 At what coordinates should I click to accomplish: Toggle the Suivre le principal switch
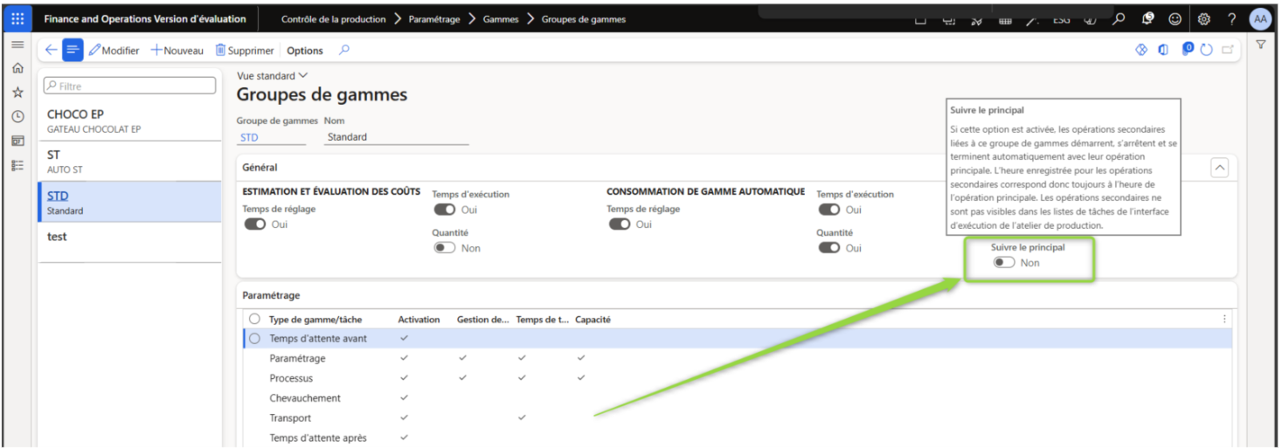pyautogui.click(x=1004, y=263)
